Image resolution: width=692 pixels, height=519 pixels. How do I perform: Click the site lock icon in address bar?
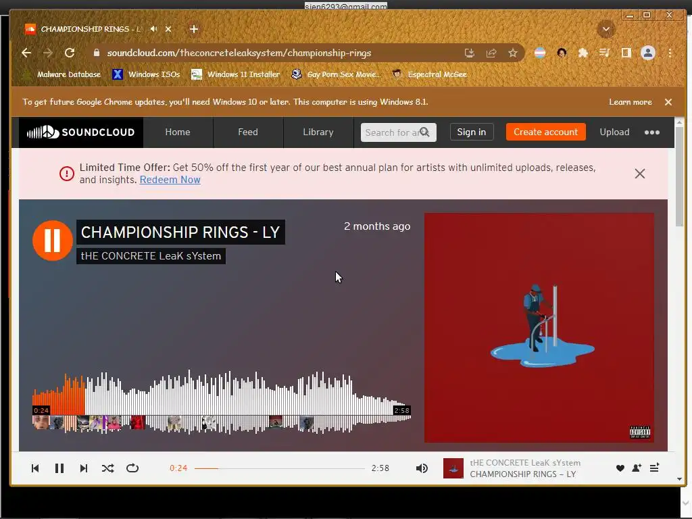97,53
